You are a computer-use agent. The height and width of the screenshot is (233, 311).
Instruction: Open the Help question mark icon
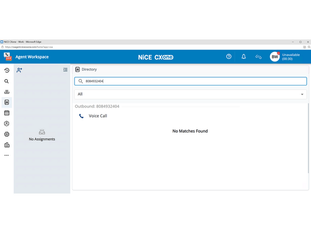pyautogui.click(x=229, y=57)
